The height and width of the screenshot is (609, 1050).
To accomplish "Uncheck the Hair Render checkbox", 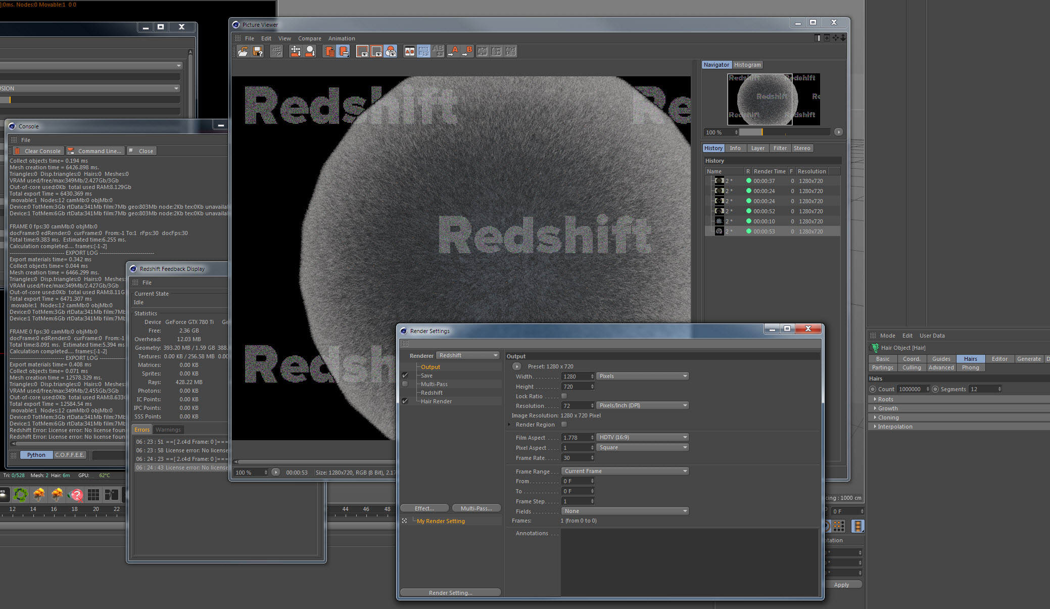I will coord(405,401).
